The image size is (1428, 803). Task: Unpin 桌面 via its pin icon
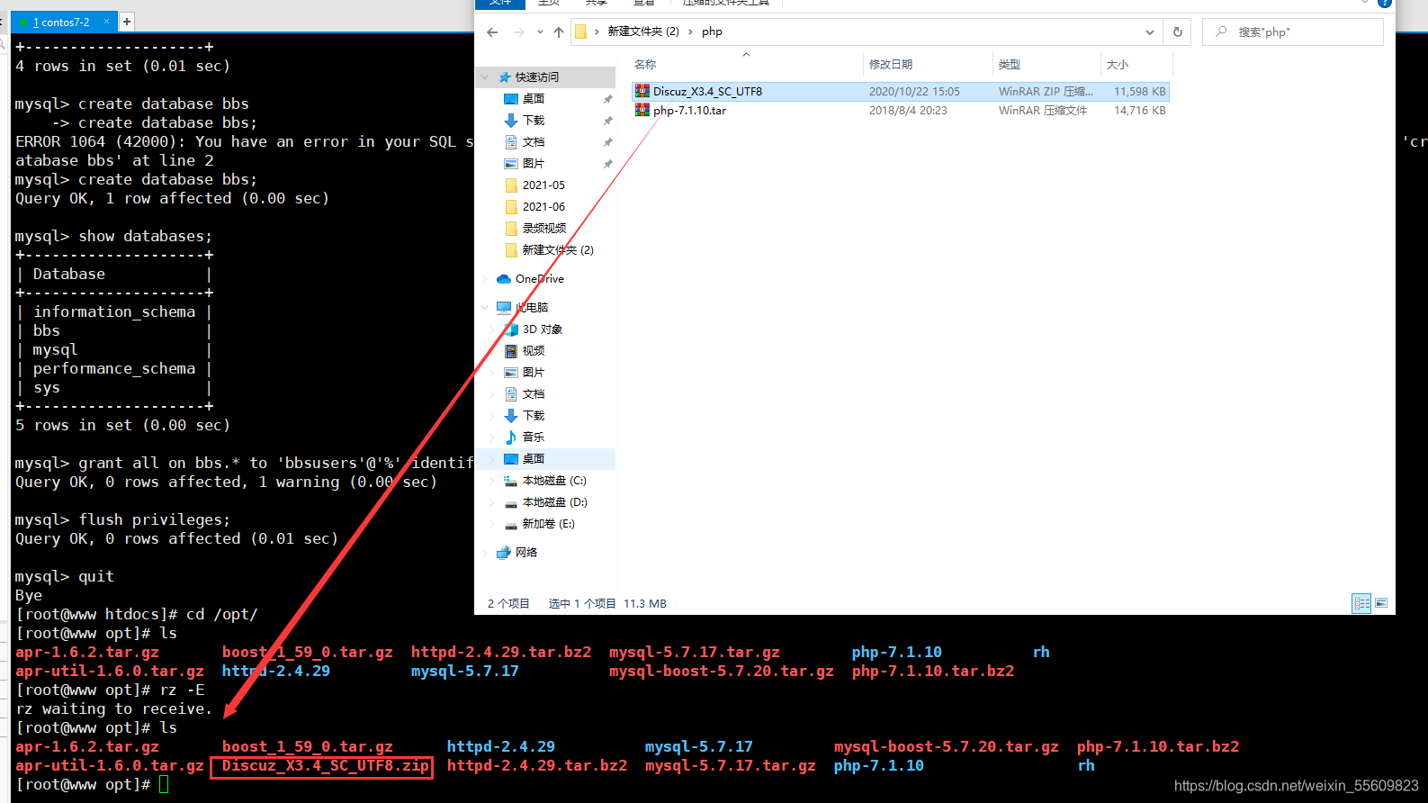608,99
